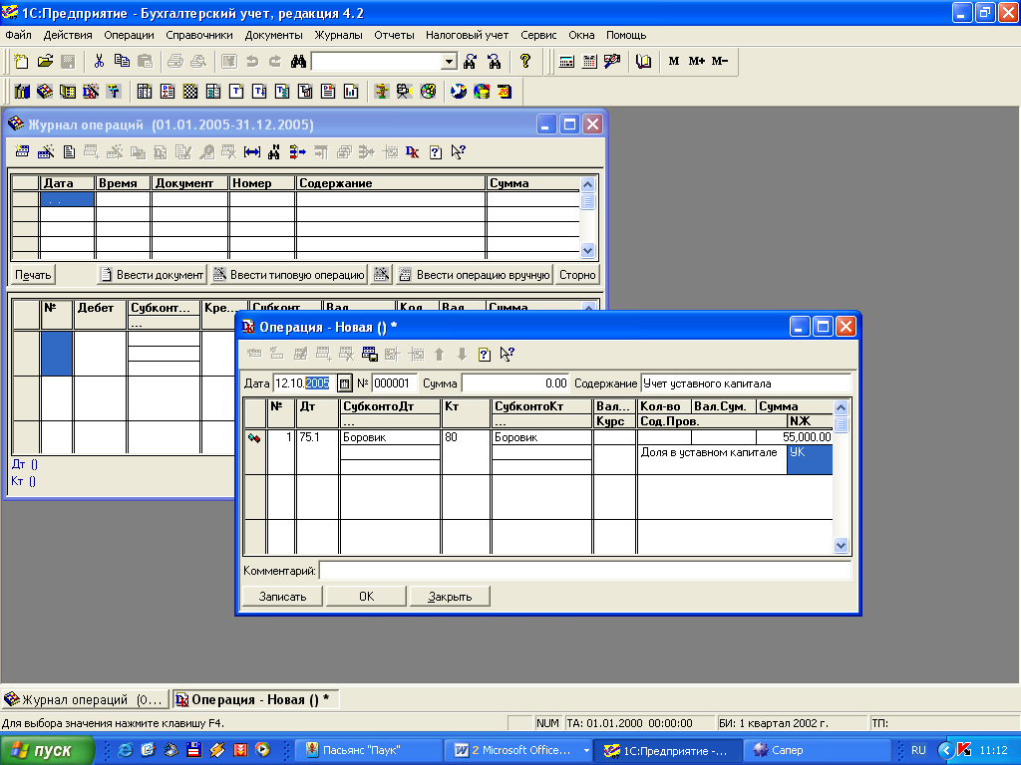1021x765 pixels.
Task: Open the calculator icon in main toolbar
Action: click(566, 61)
